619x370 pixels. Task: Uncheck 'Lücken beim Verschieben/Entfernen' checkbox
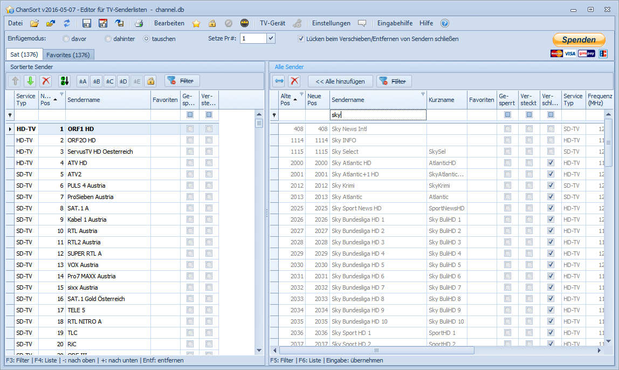click(301, 39)
